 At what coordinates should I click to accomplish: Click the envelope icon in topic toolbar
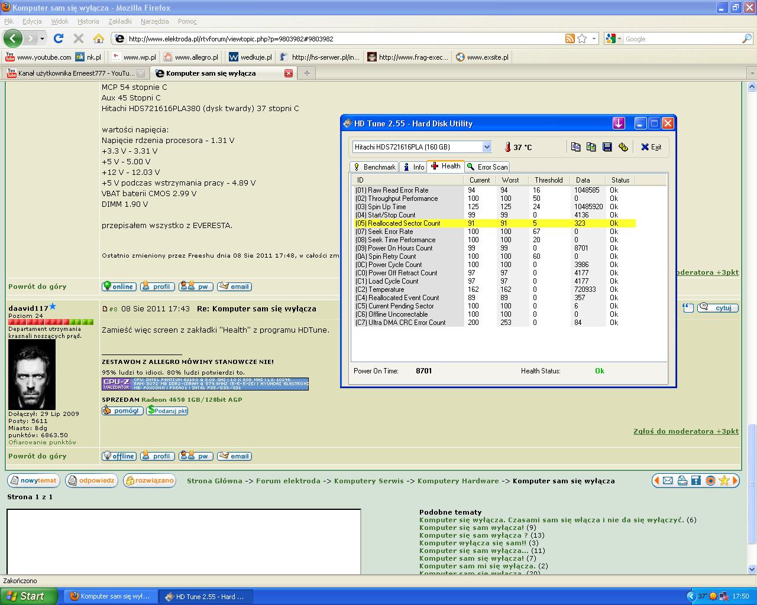point(668,481)
